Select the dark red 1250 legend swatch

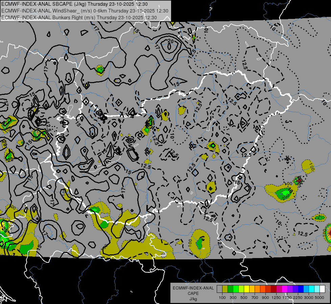click(274, 289)
